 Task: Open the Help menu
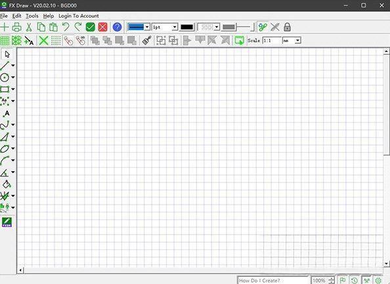[x=49, y=16]
